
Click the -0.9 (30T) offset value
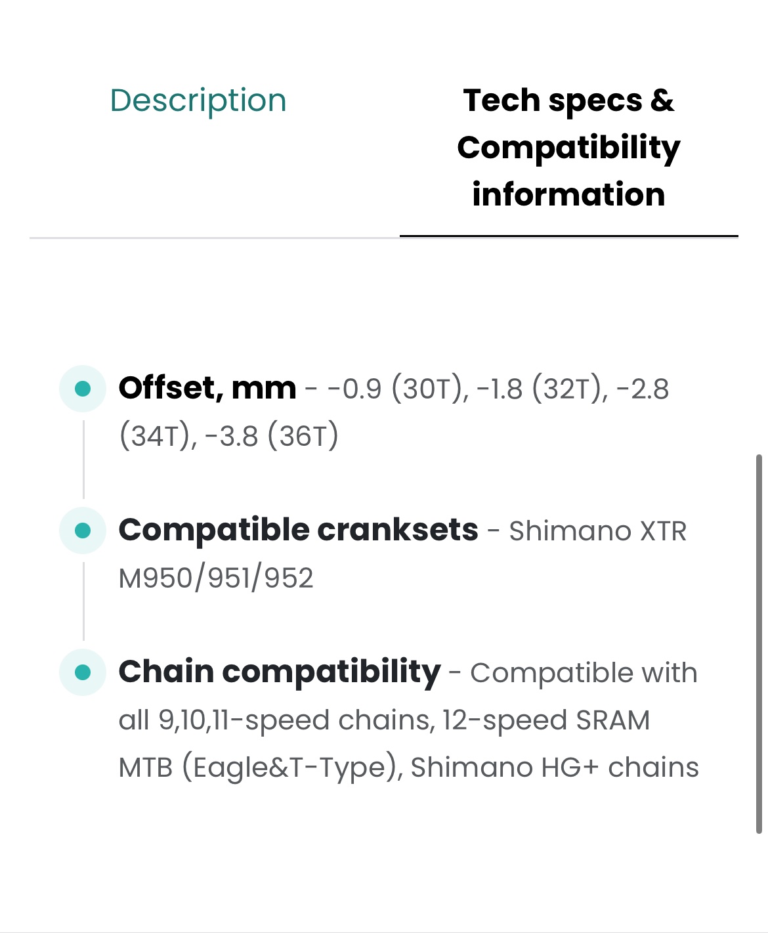[x=398, y=389]
